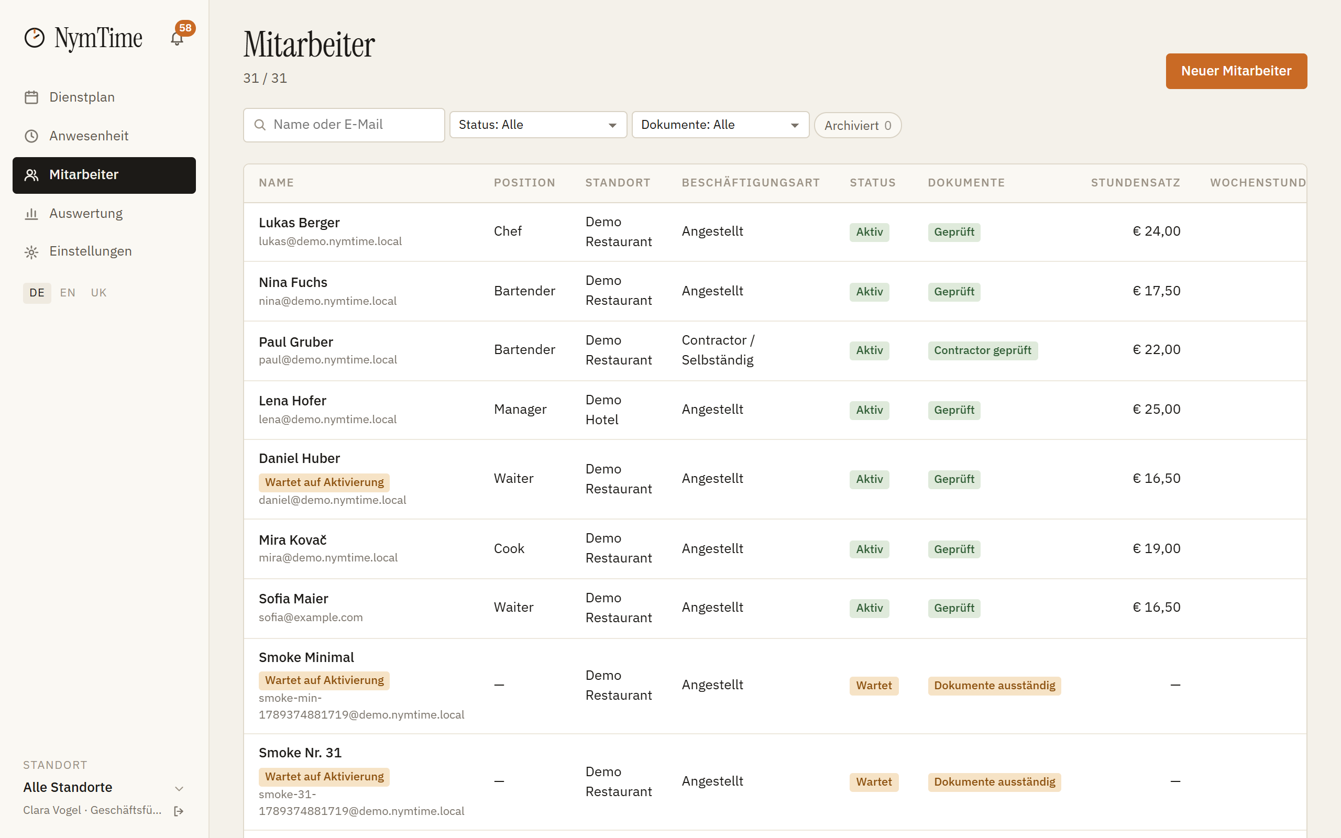The height and width of the screenshot is (838, 1341).
Task: Click the € 25,00 hourly rate
Action: (1157, 410)
